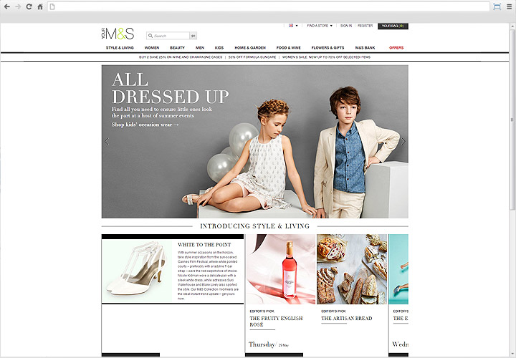Click the wine and champagne cases promo
The width and height of the screenshot is (516, 358).
(x=181, y=57)
